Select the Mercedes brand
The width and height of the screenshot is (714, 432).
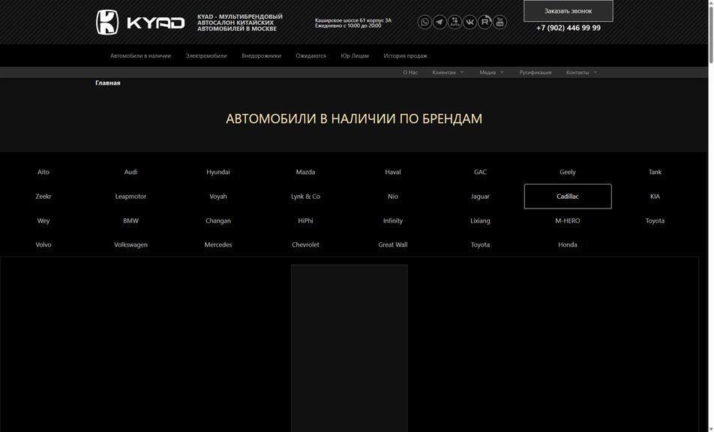pos(218,245)
